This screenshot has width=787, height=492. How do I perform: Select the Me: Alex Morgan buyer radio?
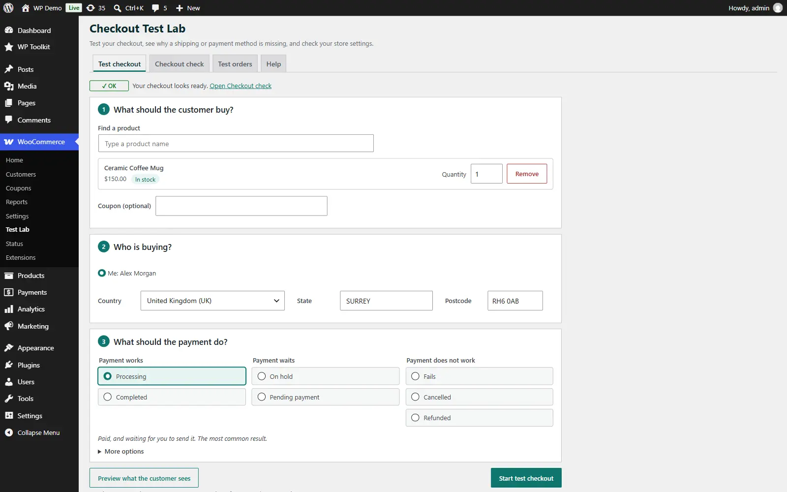click(102, 273)
